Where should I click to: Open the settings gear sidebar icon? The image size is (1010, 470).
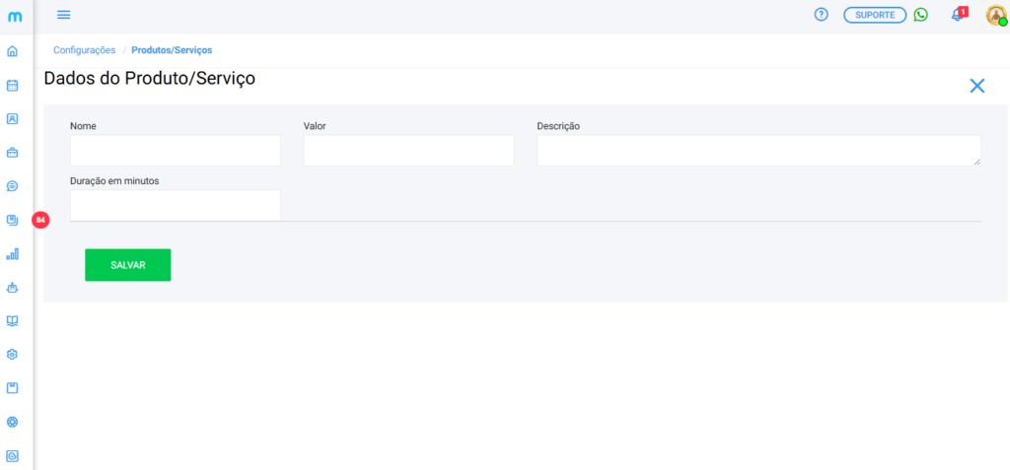pos(13,355)
